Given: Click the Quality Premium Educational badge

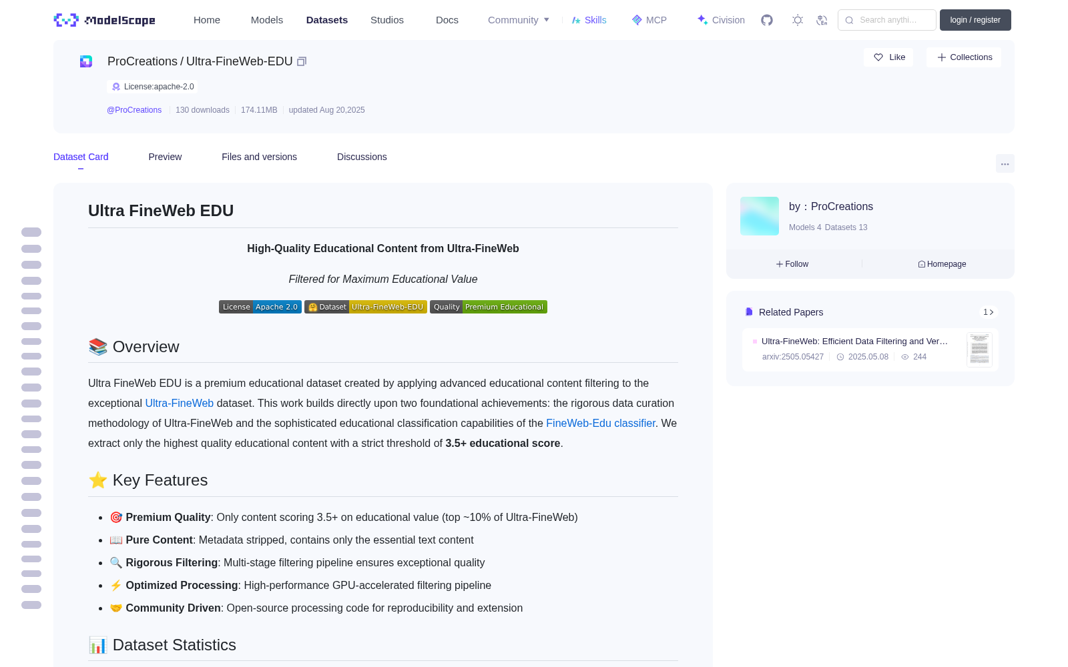Looking at the screenshot, I should 489,307.
